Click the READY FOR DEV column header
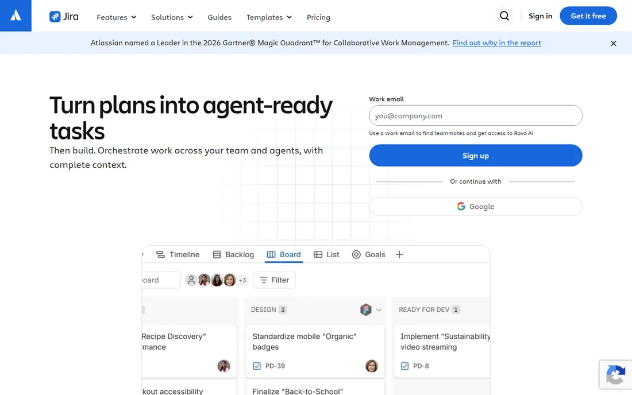Screen dimensions: 632x395 [423, 309]
